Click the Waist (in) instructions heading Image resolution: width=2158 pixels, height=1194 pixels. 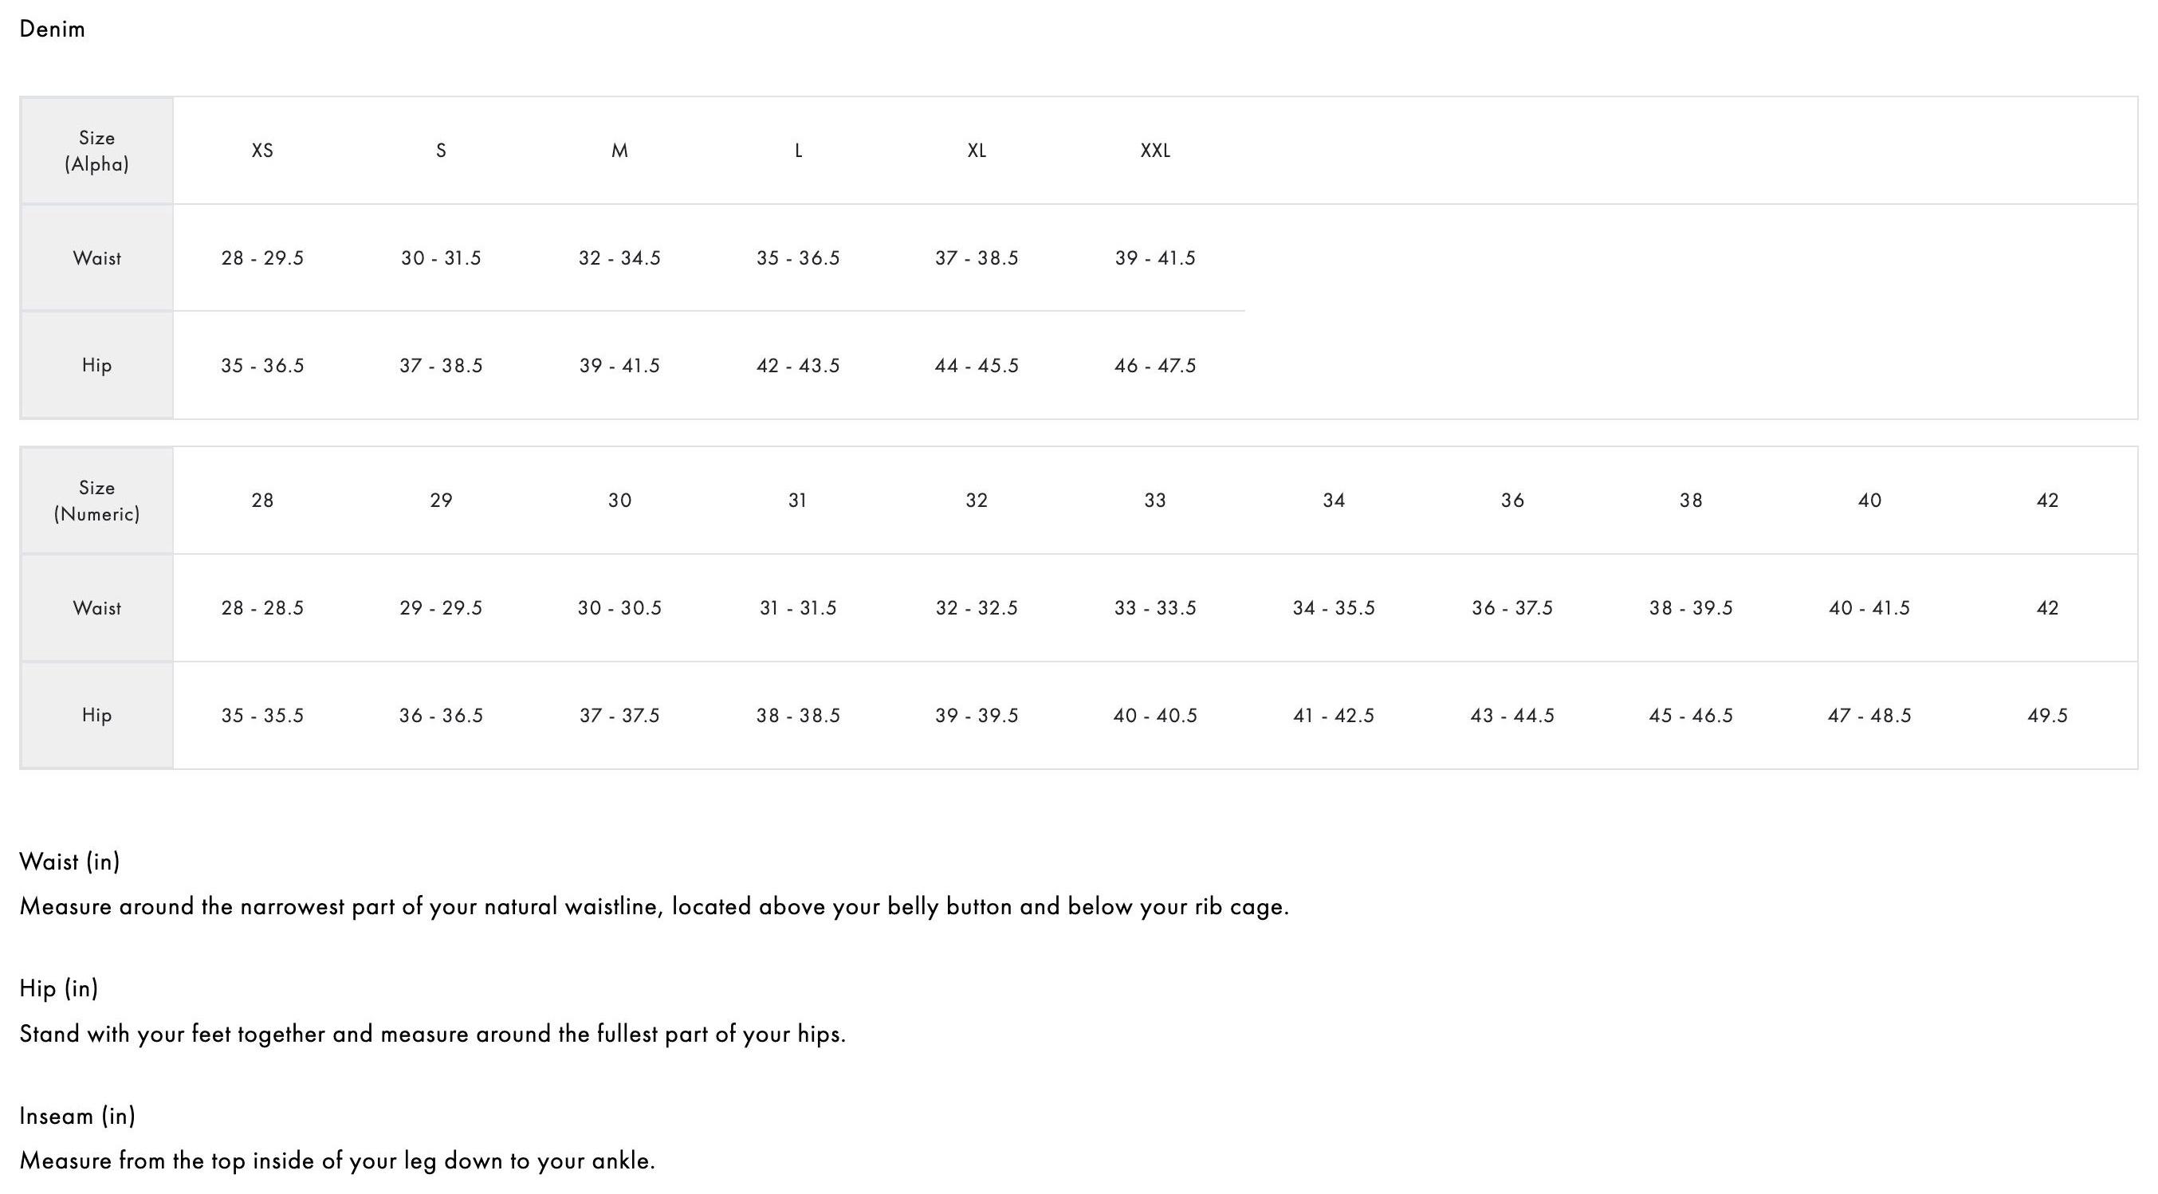tap(69, 862)
